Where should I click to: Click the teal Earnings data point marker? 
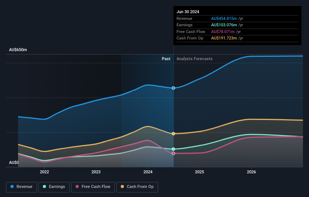(174, 149)
